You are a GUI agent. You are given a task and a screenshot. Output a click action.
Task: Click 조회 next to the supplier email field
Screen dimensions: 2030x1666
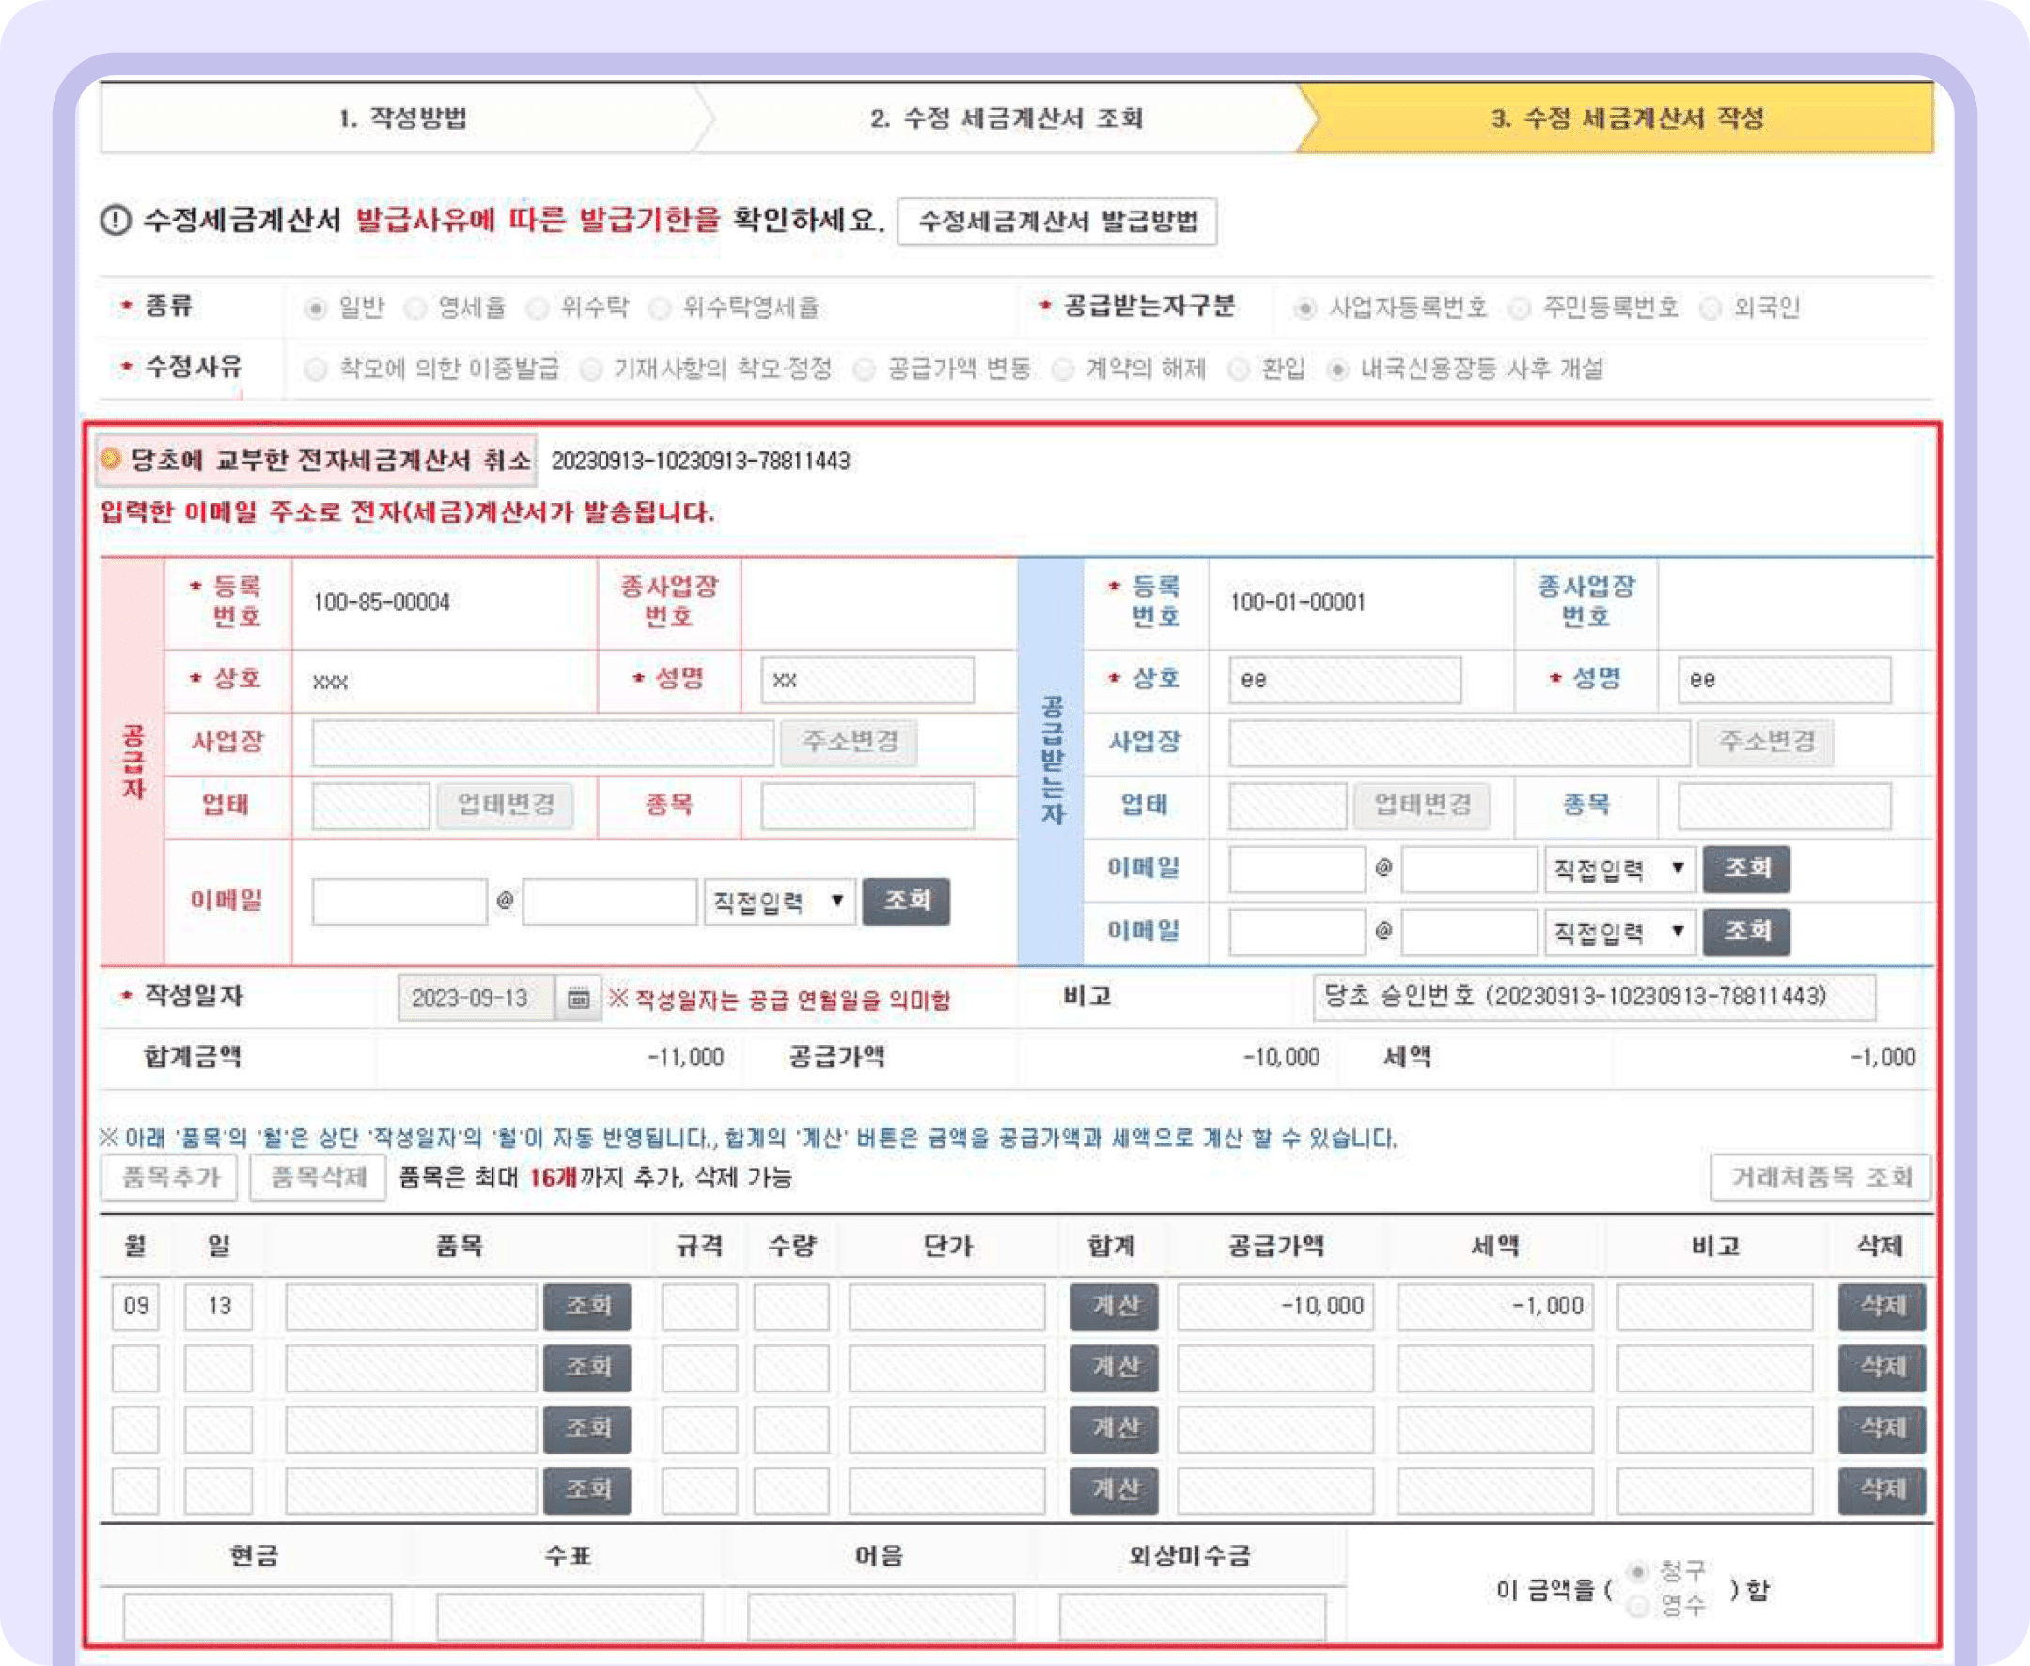coord(906,900)
